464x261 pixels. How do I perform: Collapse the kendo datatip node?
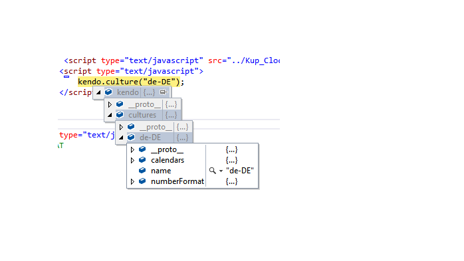(x=98, y=92)
